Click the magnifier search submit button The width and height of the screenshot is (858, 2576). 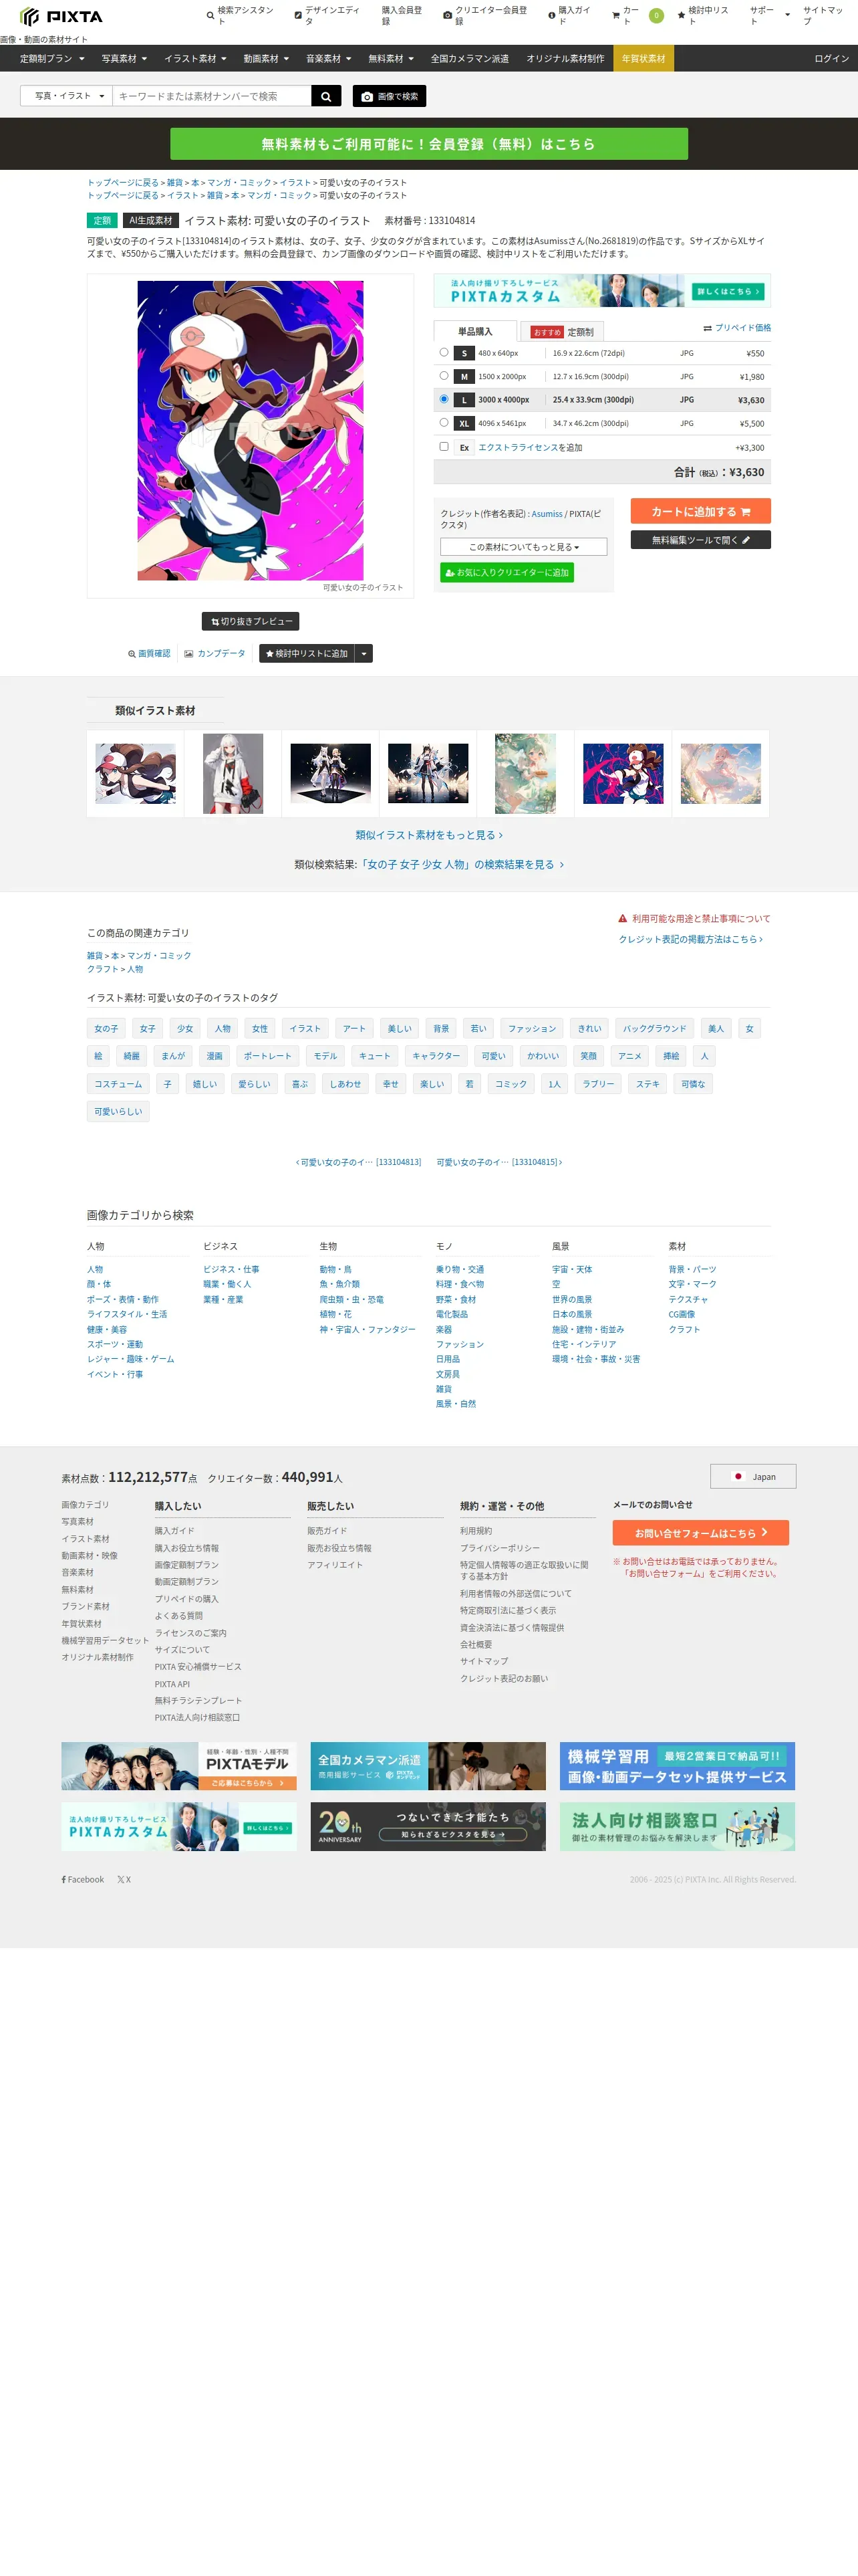[325, 96]
